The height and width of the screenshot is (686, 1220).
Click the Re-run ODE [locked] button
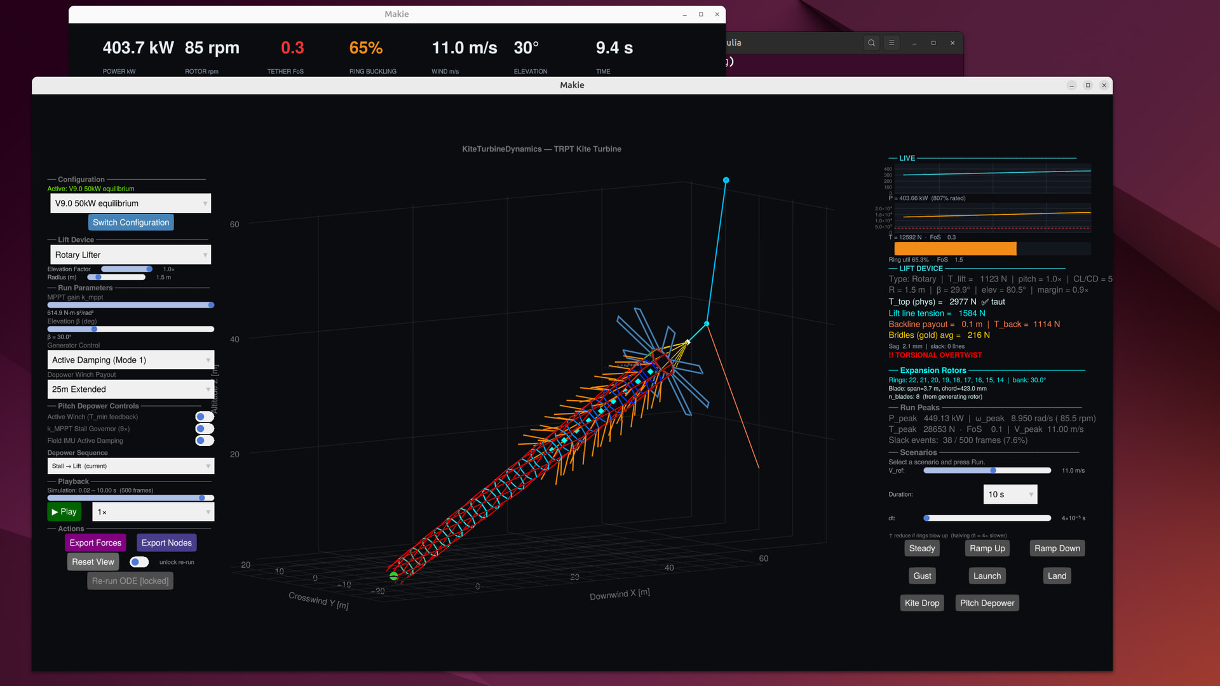point(130,581)
